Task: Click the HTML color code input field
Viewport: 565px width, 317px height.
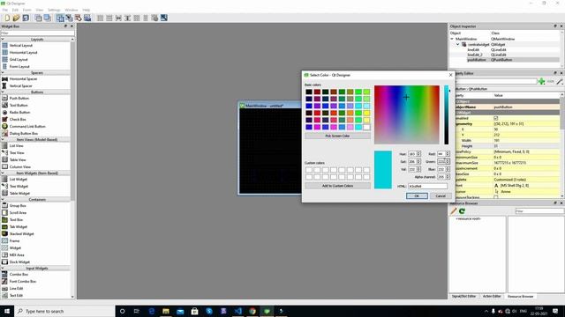Action: 427,186
